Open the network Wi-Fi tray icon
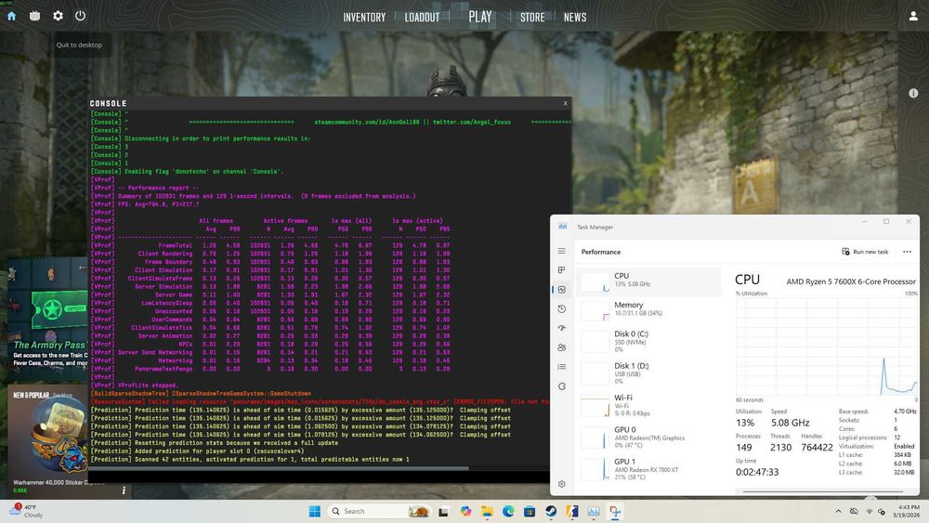Image resolution: width=929 pixels, height=523 pixels. pos(870,511)
